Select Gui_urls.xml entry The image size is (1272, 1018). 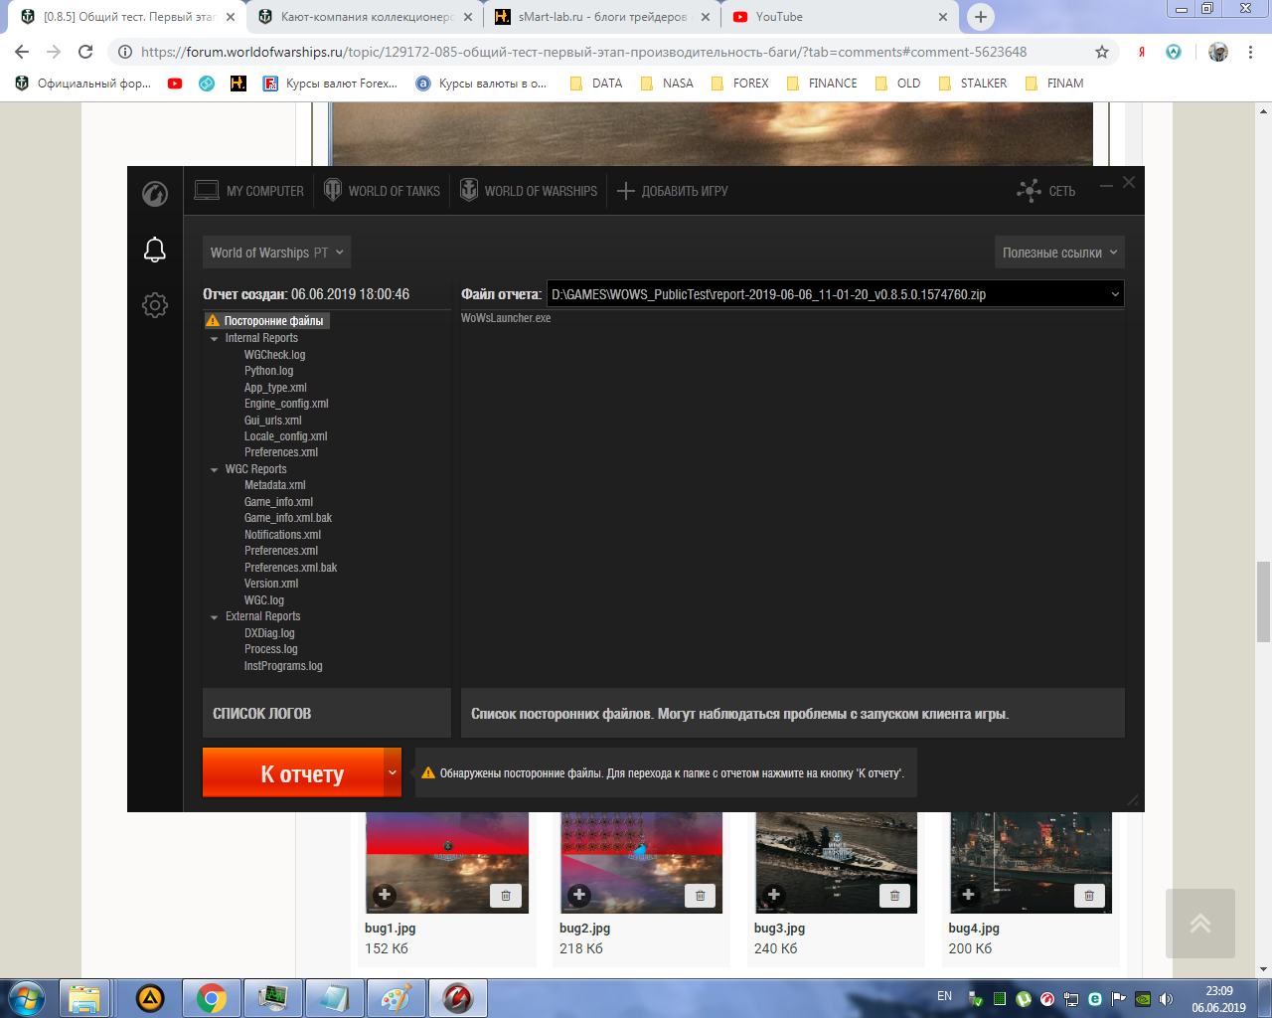click(x=273, y=421)
